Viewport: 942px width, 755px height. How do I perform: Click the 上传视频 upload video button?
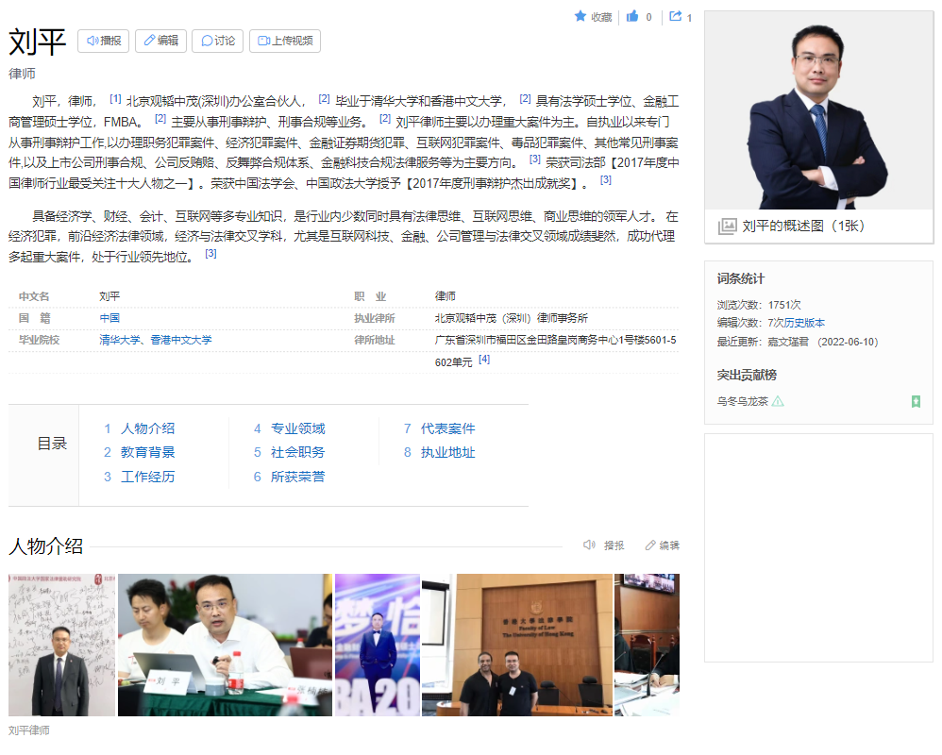(x=285, y=41)
